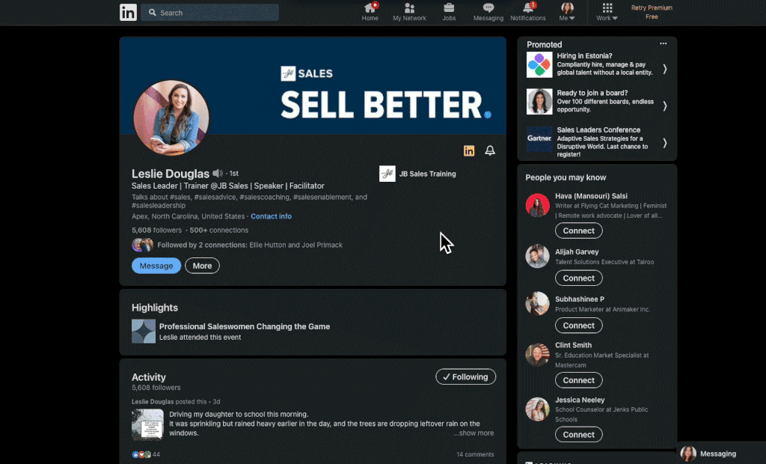Click the Highlights event thumbnail icon
Viewport: 766px width, 464px height.
point(144,331)
